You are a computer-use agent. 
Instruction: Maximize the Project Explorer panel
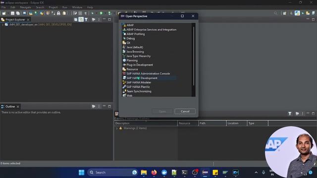[109, 20]
